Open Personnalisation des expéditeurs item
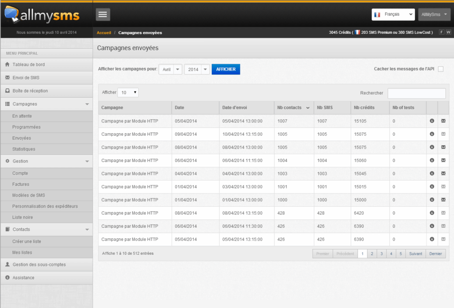The height and width of the screenshot is (308, 454). click(47, 206)
